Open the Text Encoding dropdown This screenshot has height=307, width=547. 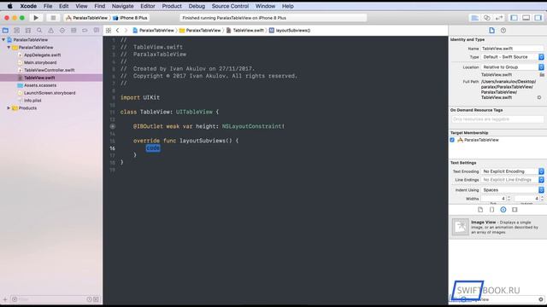[x=513, y=171]
